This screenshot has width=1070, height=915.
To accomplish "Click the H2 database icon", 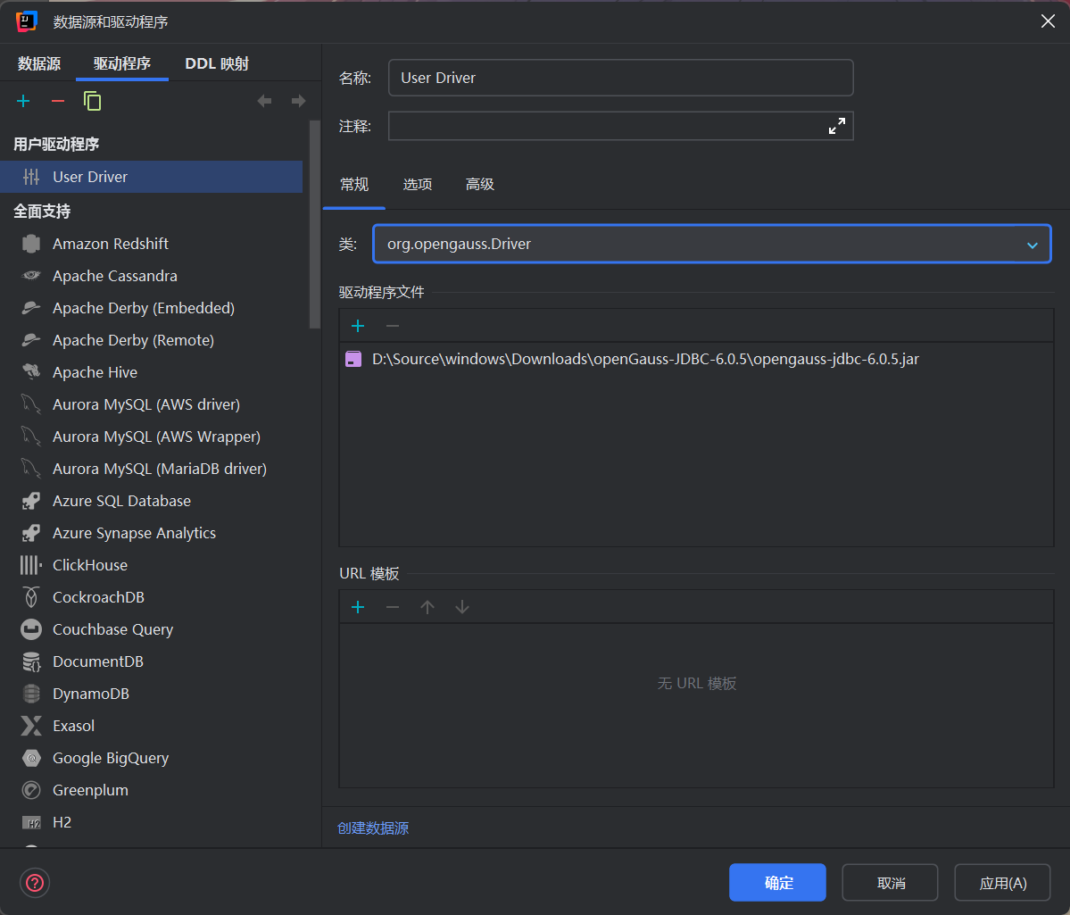I will [x=30, y=823].
